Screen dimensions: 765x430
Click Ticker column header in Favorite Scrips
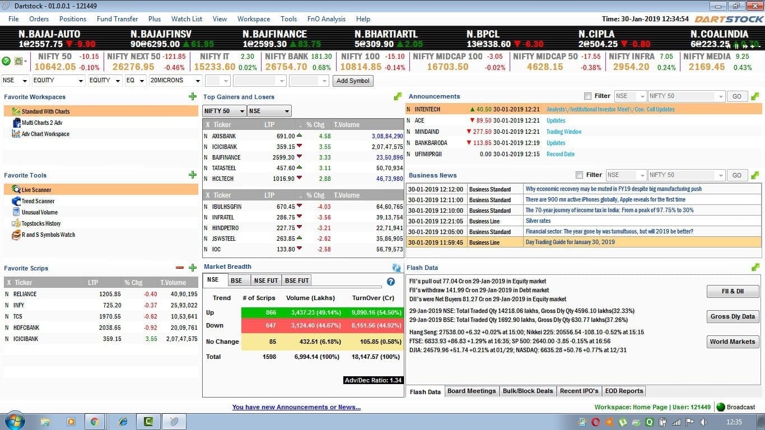point(23,283)
